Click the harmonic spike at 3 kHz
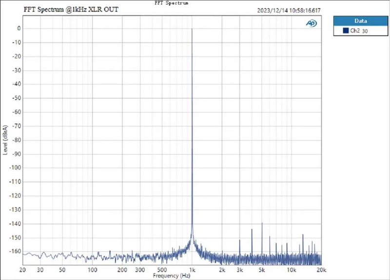 (x=240, y=240)
